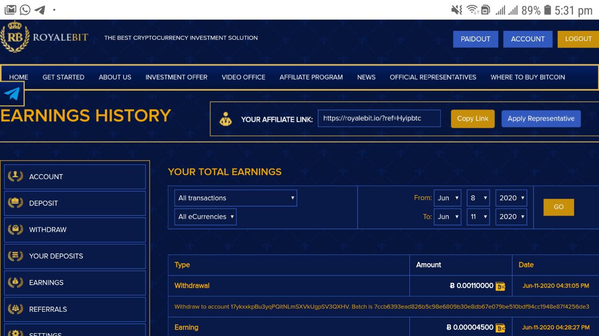Open REFERRALS in the sidebar
This screenshot has width=599, height=336.
(x=75, y=309)
